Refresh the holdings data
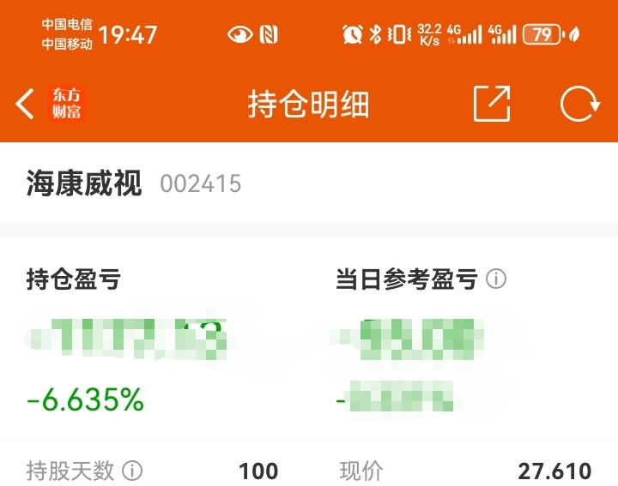 [580, 104]
